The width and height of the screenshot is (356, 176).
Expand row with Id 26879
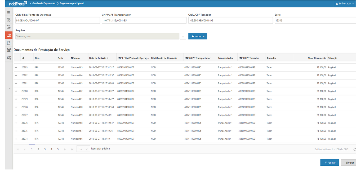[16, 99]
